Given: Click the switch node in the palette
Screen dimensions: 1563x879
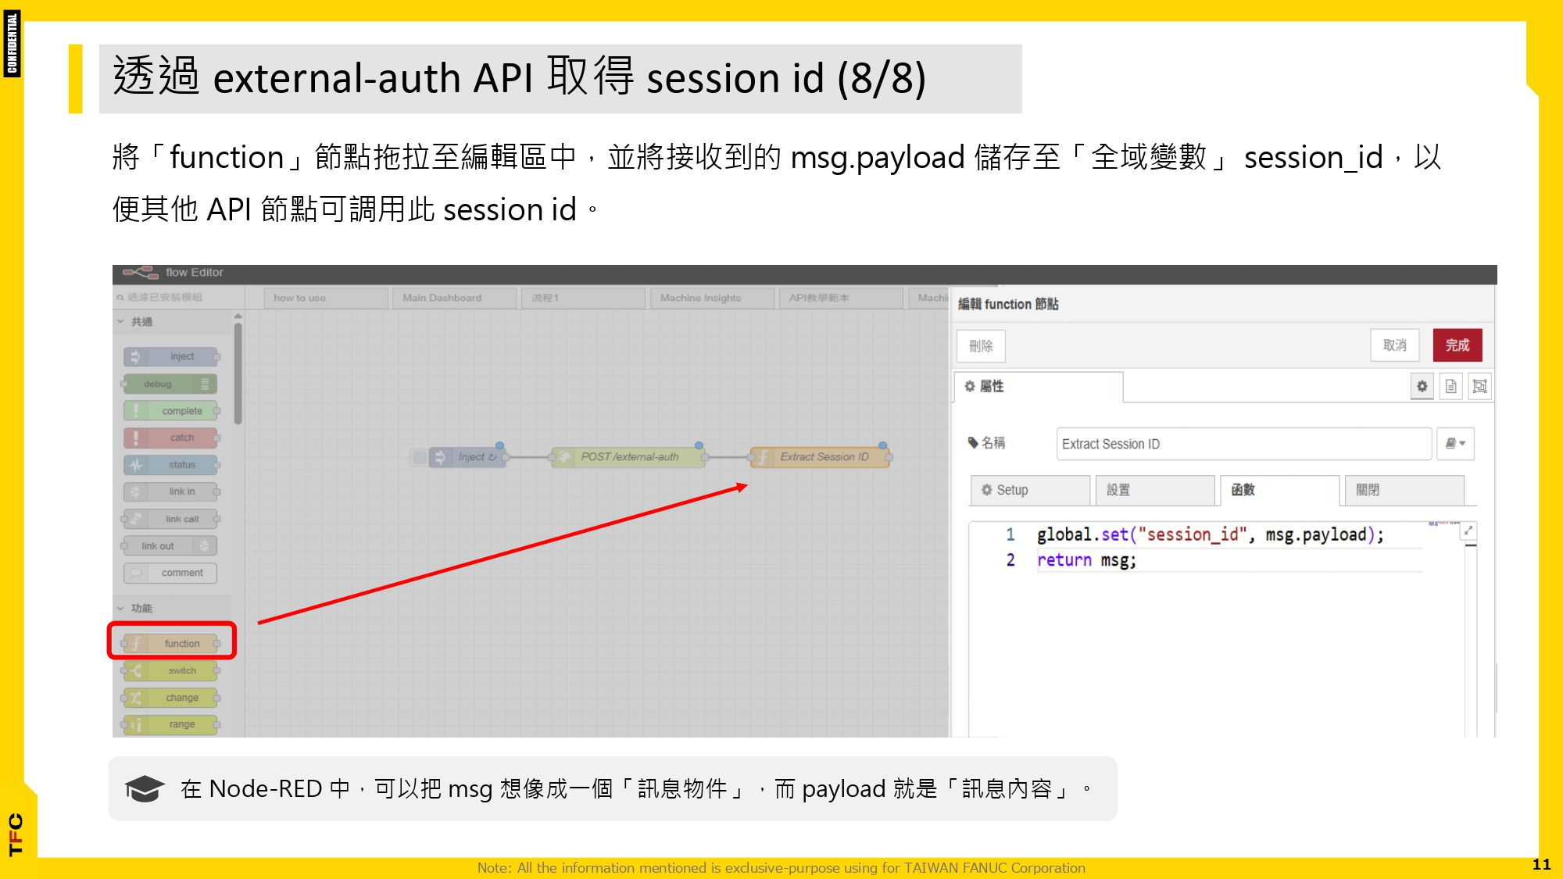Looking at the screenshot, I should tap(171, 670).
